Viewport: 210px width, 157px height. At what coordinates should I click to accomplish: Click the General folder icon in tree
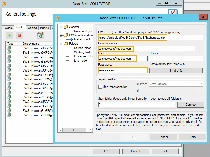(66, 27)
